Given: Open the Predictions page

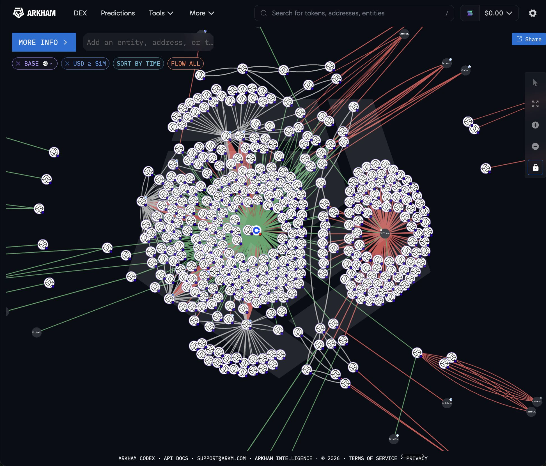Looking at the screenshot, I should (118, 13).
